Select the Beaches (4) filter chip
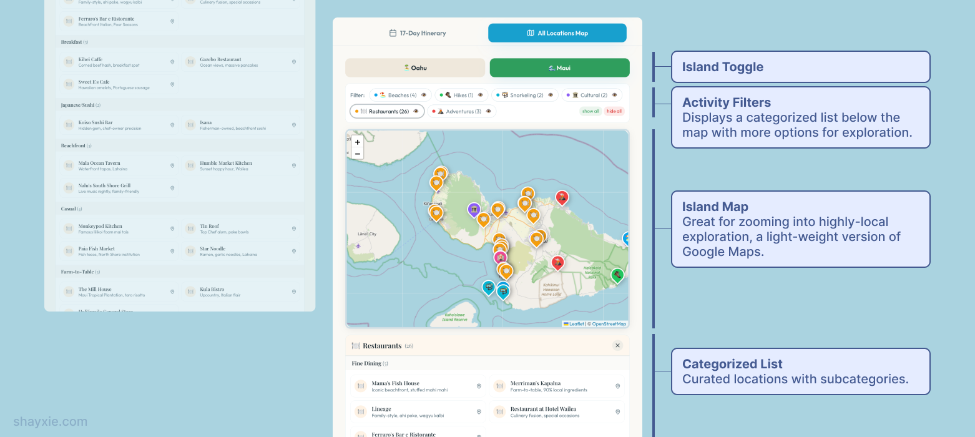 [400, 95]
